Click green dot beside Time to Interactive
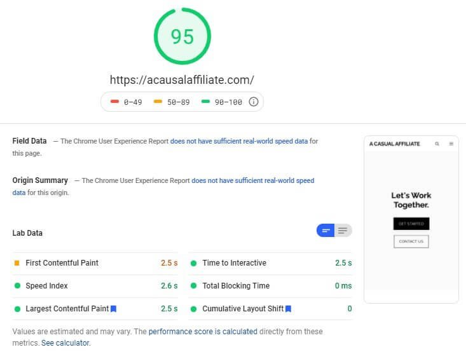This screenshot has height=352, width=466. tap(193, 263)
